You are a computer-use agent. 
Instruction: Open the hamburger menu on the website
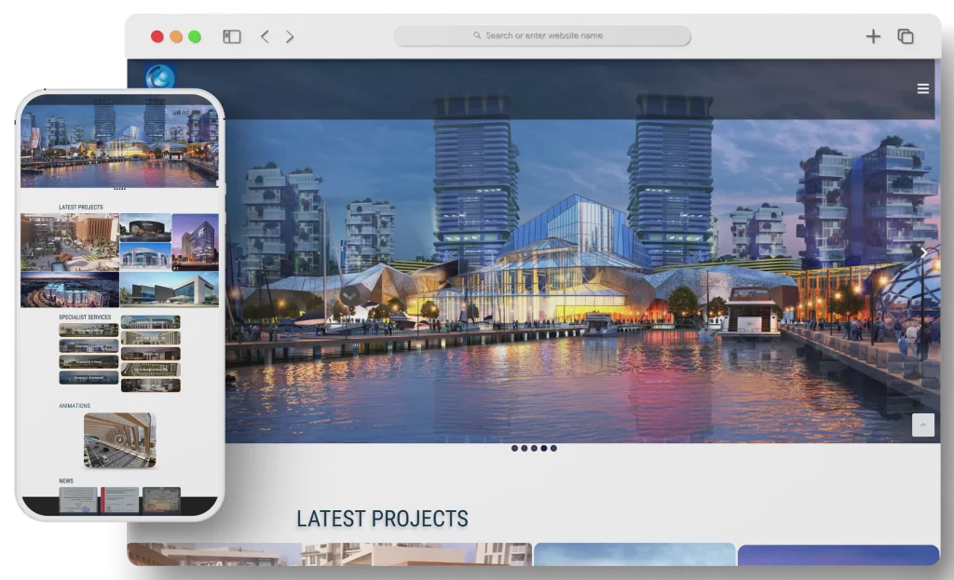[922, 88]
